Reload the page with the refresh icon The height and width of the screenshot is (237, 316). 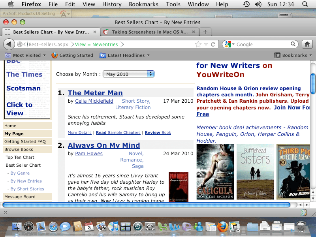(213, 44)
